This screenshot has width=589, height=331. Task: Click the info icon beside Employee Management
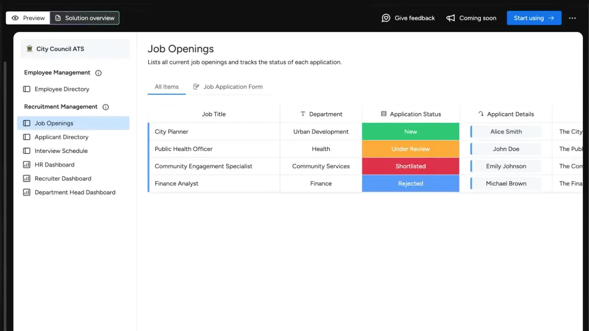click(x=99, y=73)
